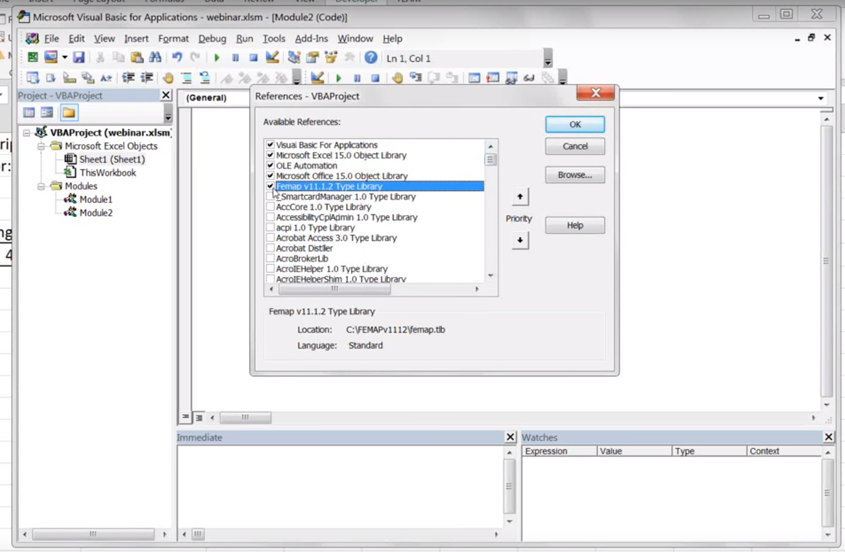Select ThisWorkbook in project tree
The image size is (845, 552).
[x=108, y=172]
